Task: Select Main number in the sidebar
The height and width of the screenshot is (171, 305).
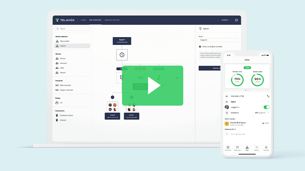Action: click(65, 41)
